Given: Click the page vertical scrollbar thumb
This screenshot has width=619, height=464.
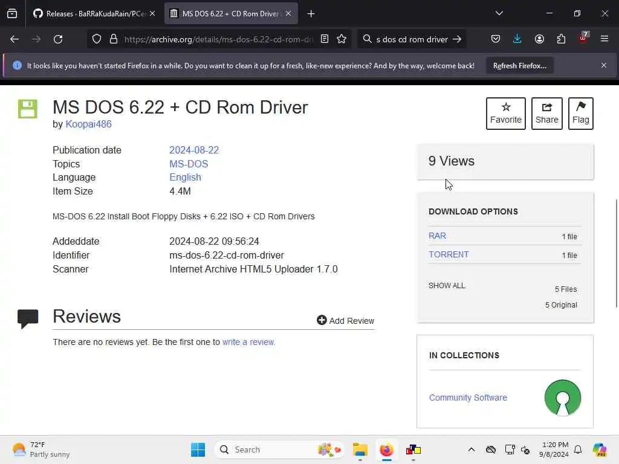Looking at the screenshot, I should click(616, 253).
